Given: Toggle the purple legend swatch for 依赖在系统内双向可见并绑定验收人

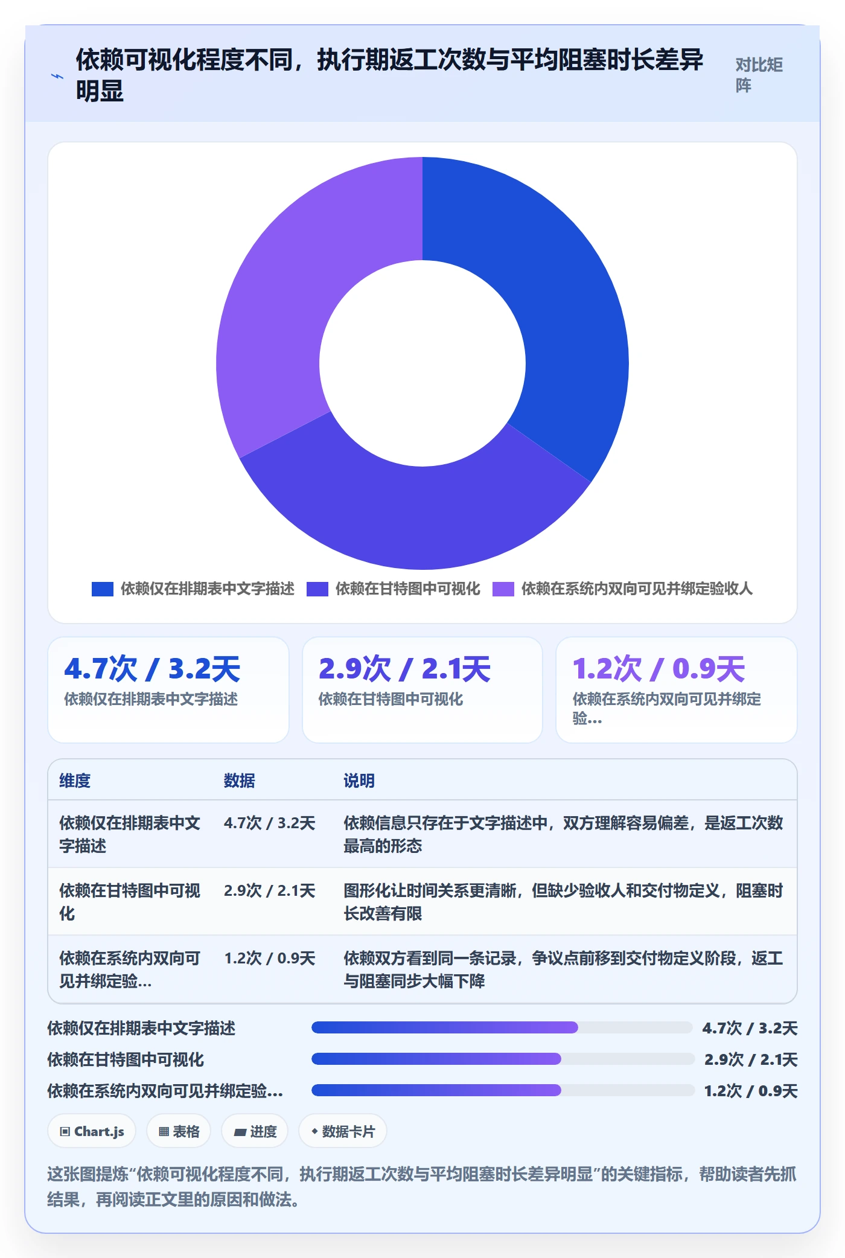Looking at the screenshot, I should (x=503, y=589).
